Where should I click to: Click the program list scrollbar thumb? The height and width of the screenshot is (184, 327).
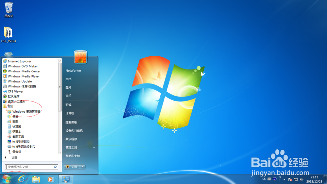click(x=60, y=87)
